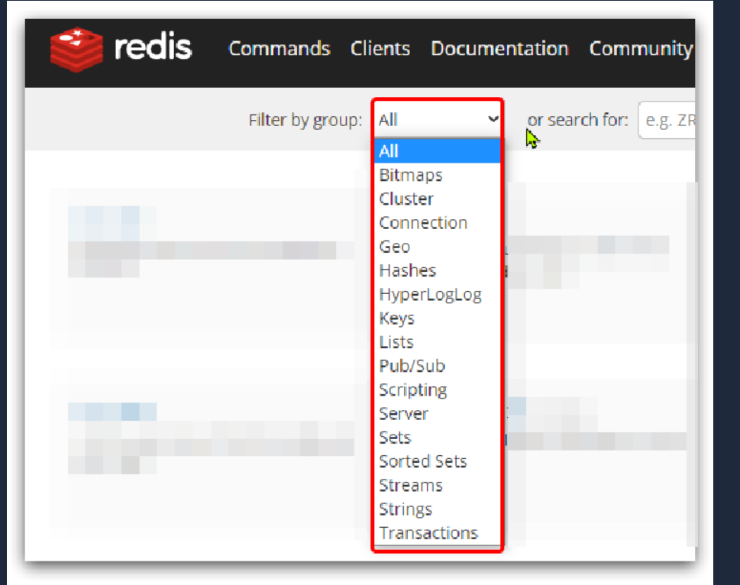The image size is (740, 585).
Task: Select Streams from group list
Action: pyautogui.click(x=438, y=486)
